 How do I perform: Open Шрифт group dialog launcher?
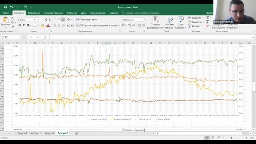point(51,31)
